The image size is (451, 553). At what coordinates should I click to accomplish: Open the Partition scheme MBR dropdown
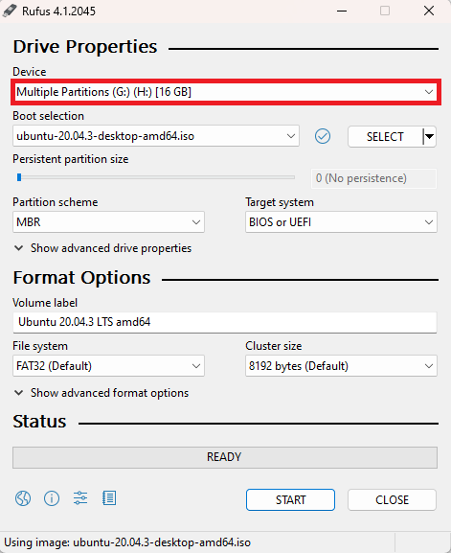[108, 222]
